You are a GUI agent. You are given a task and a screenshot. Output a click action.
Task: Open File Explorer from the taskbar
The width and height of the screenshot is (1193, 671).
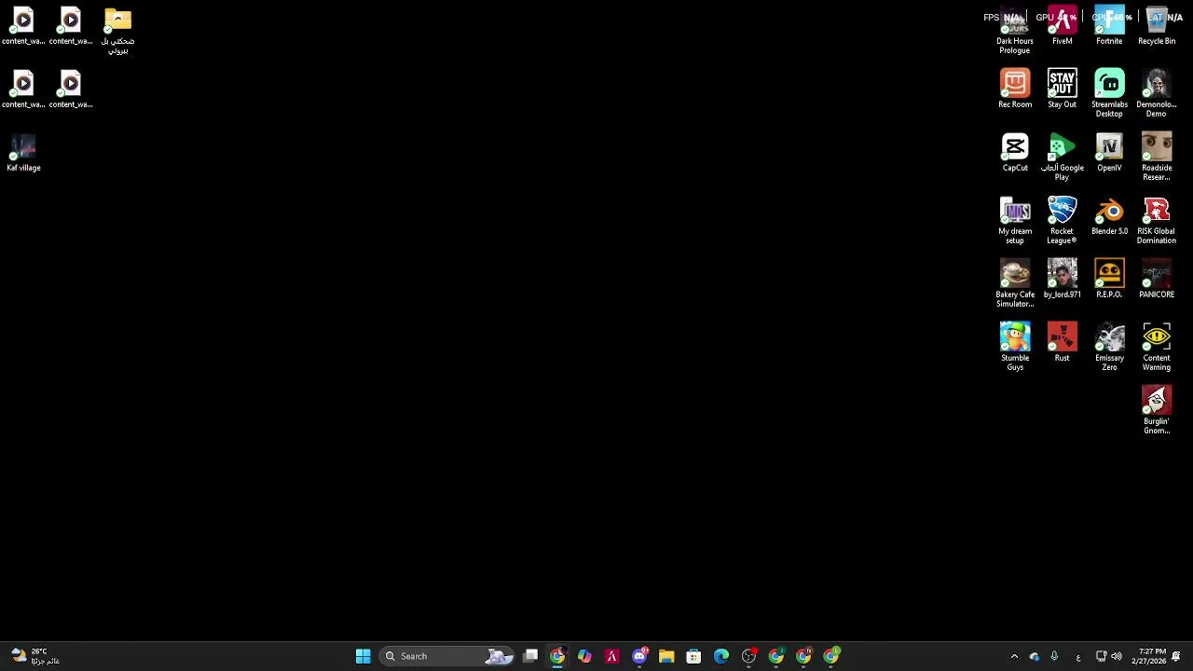click(666, 656)
